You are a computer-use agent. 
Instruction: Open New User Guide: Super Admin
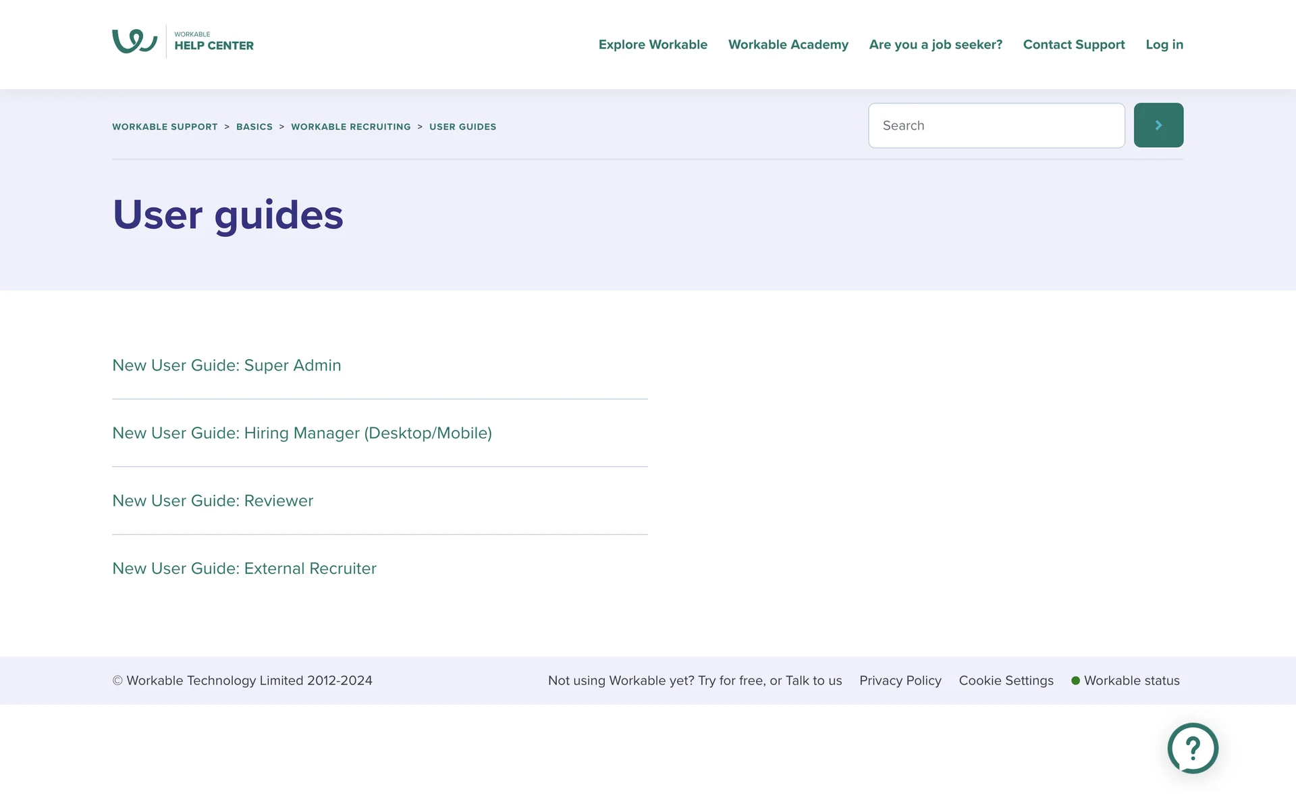pos(226,365)
